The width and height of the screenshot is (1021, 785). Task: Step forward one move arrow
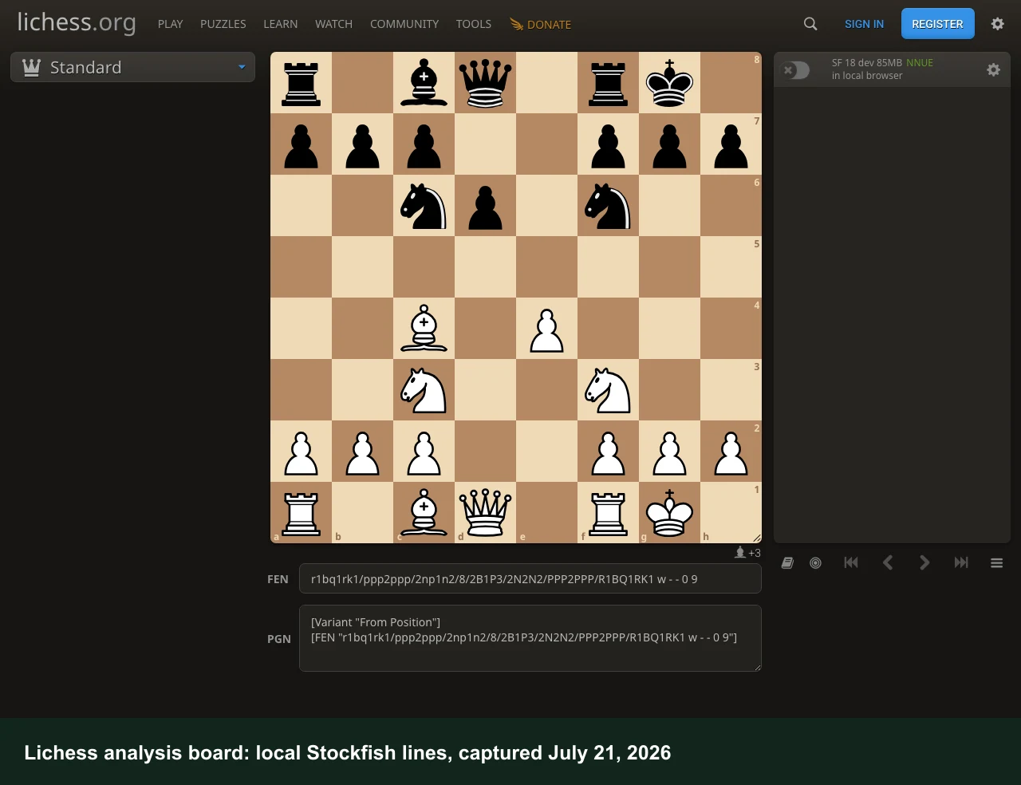tap(924, 562)
